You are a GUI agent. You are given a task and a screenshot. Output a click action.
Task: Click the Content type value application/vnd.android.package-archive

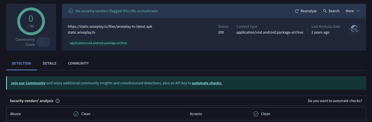270,32
